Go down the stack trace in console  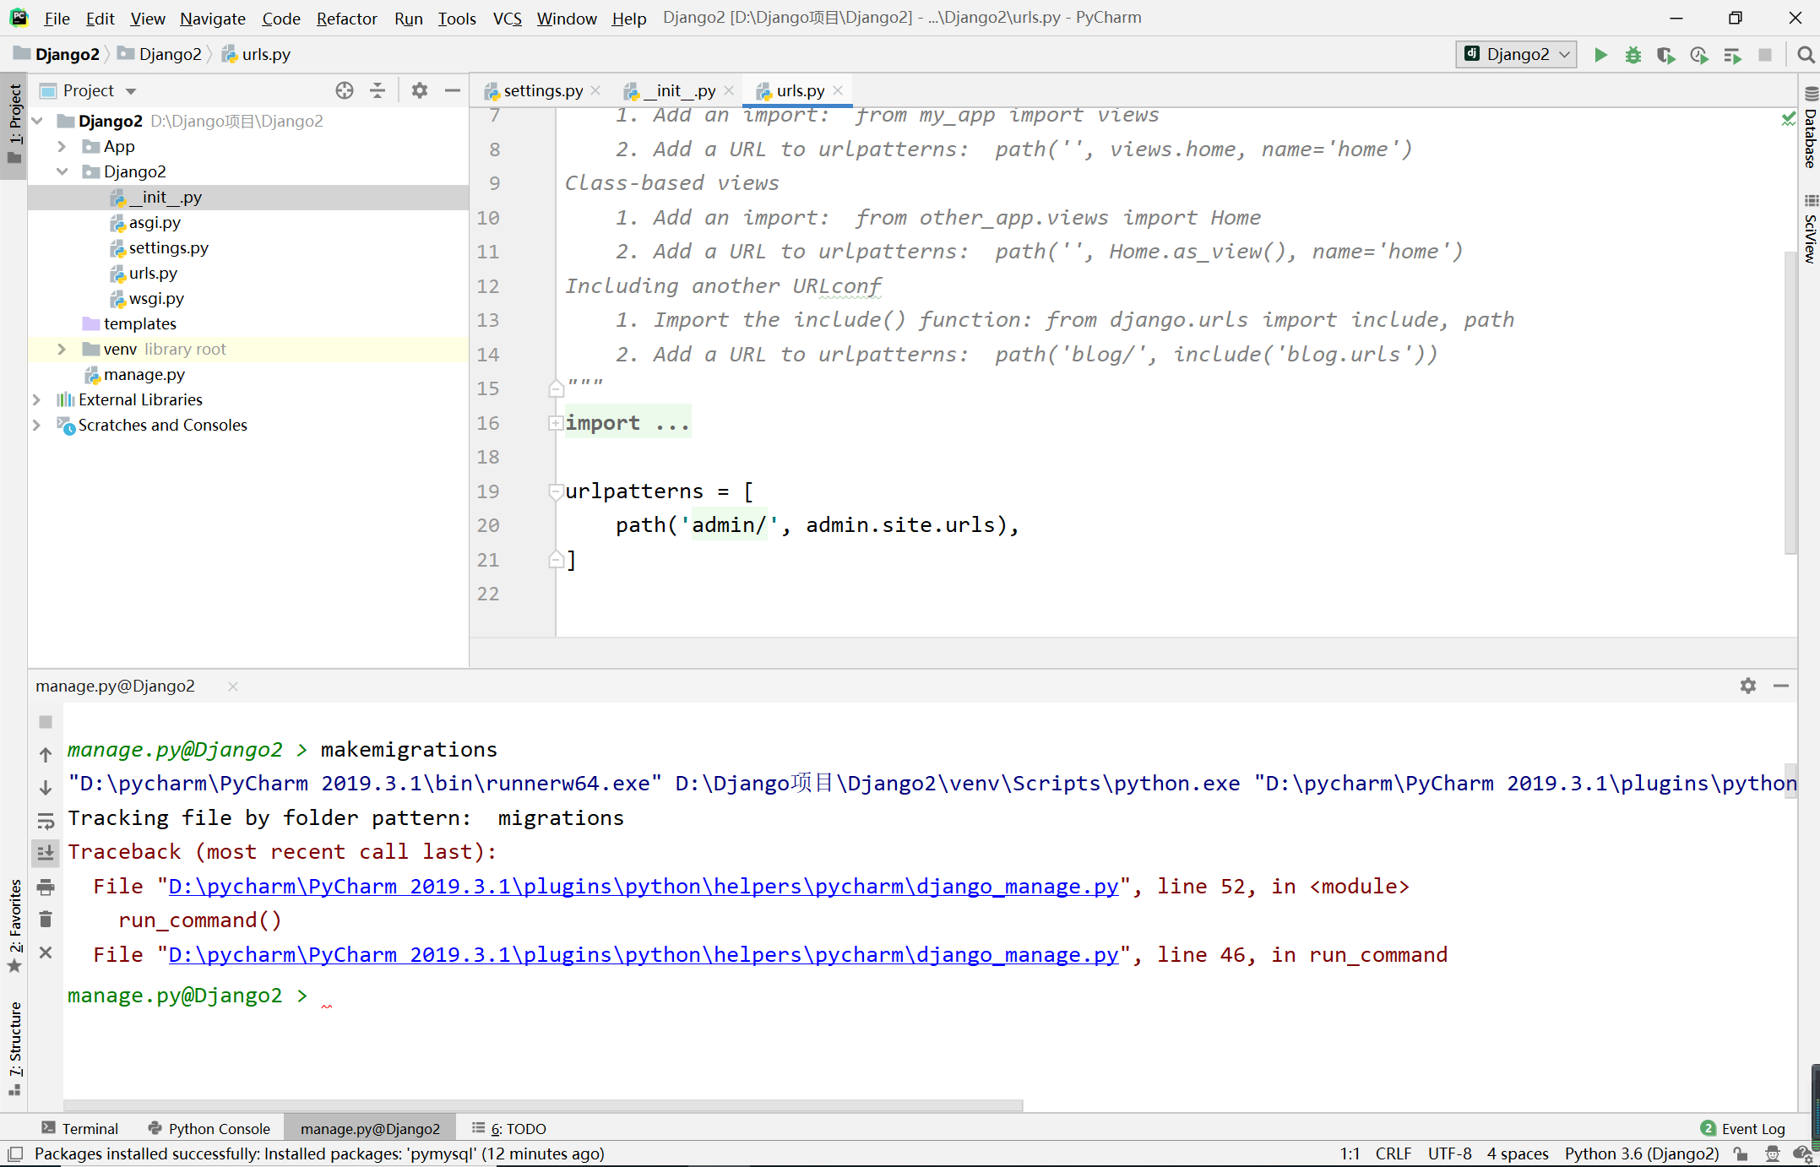[x=46, y=788]
